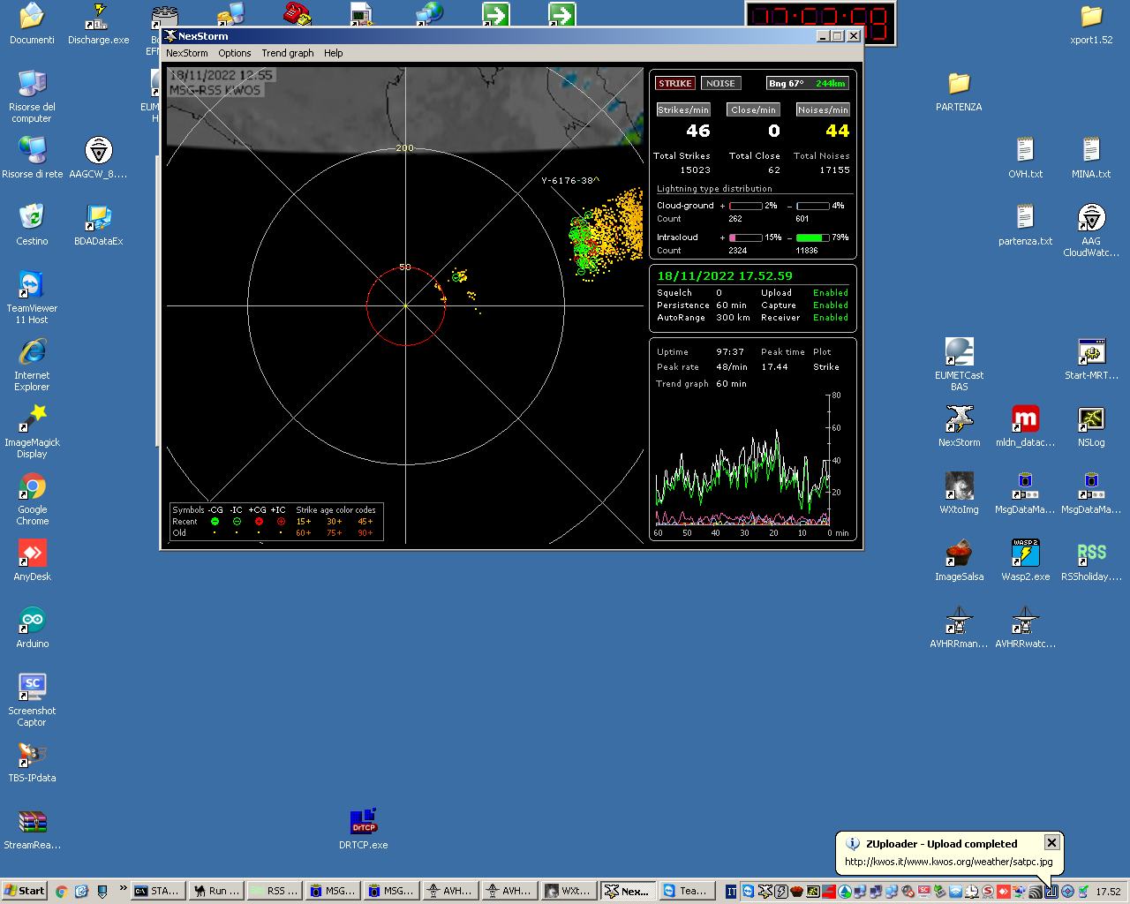1130x904 pixels.
Task: Click the positive intracloud 15% bar
Action: point(745,237)
